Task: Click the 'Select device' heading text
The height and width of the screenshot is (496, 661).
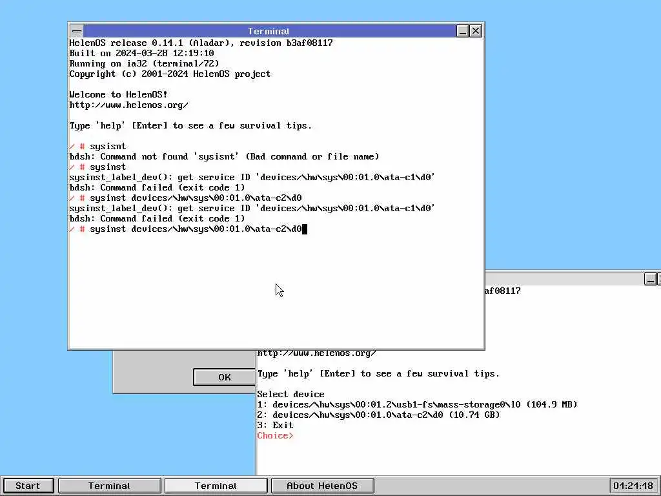Action: [x=291, y=394]
